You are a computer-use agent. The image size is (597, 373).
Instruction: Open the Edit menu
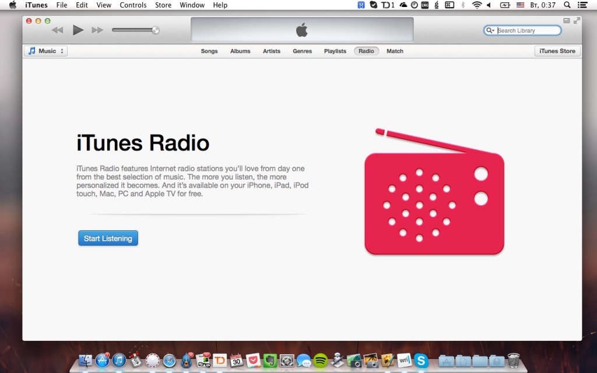pos(82,5)
